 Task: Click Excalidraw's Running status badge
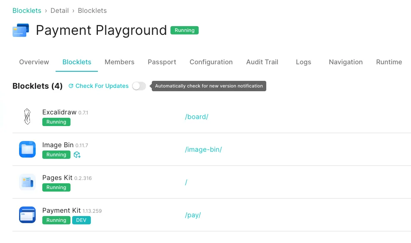point(56,122)
